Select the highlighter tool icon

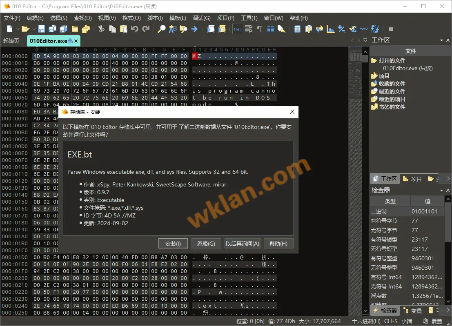pos(281,29)
